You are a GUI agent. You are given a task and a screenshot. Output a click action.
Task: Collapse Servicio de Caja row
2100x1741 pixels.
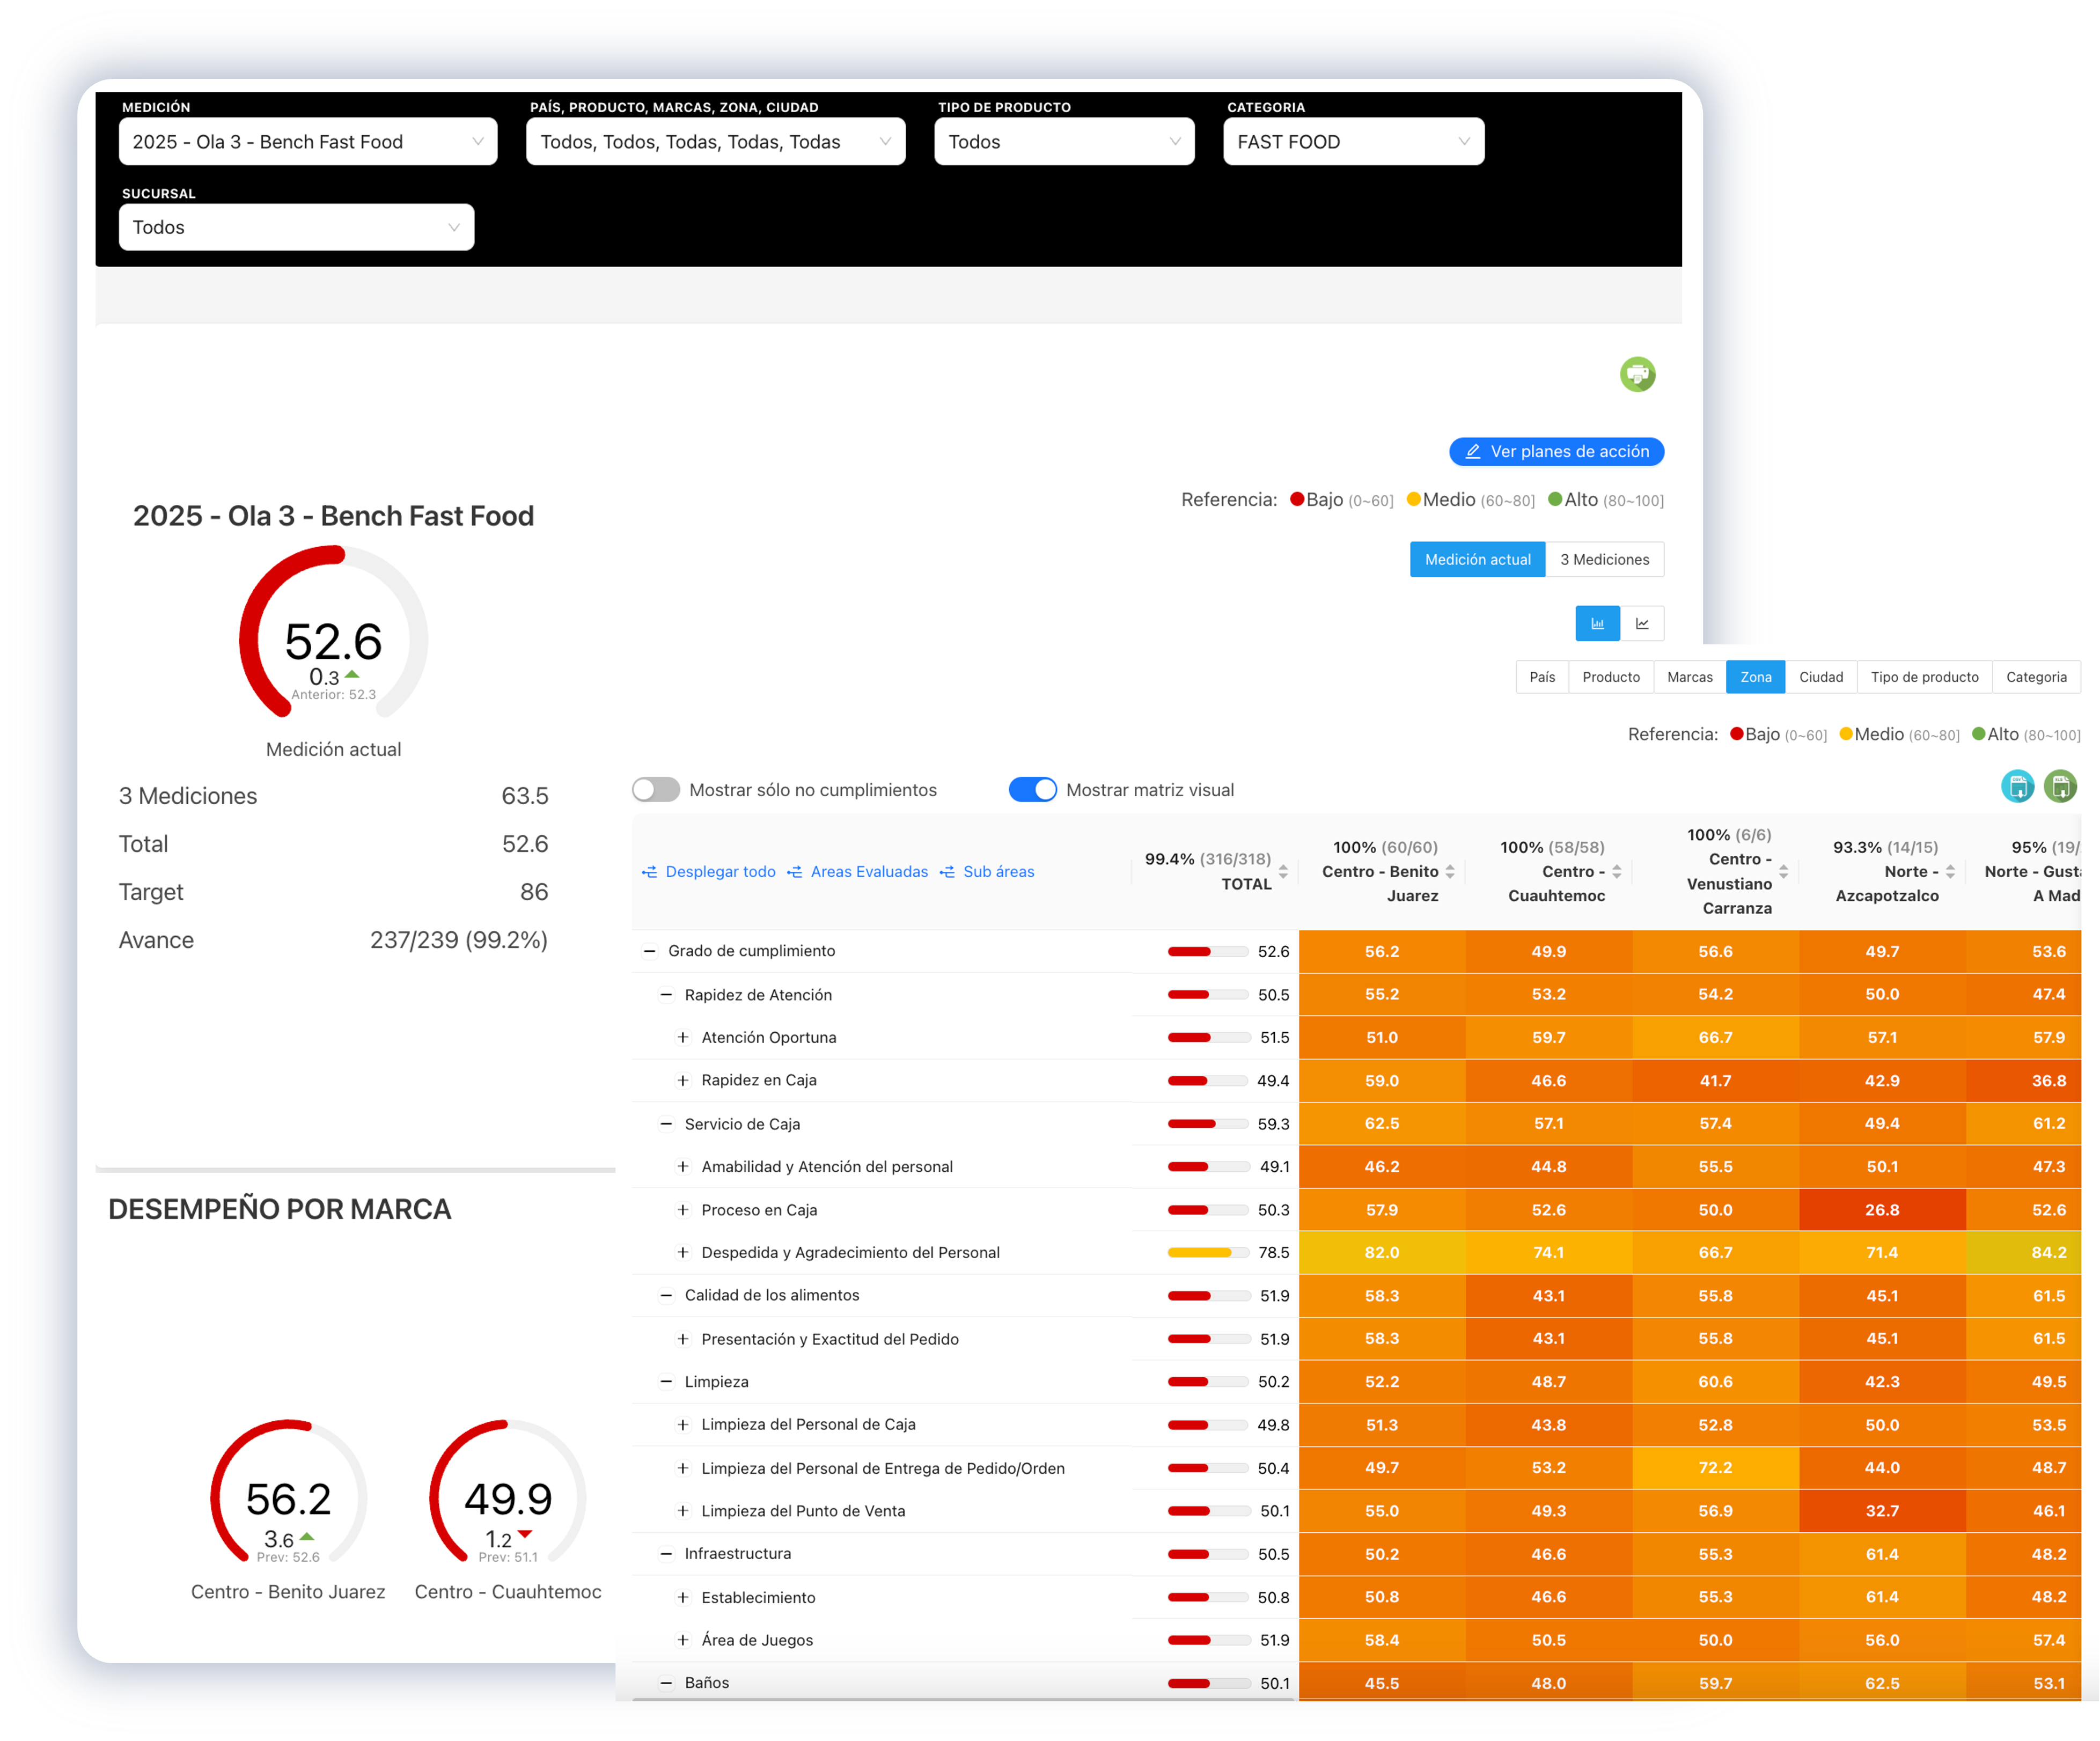666,1124
